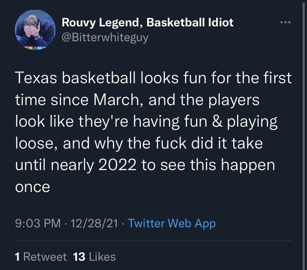Click the 9:03 PM timestamp
This screenshot has width=307, height=270.
(38, 223)
